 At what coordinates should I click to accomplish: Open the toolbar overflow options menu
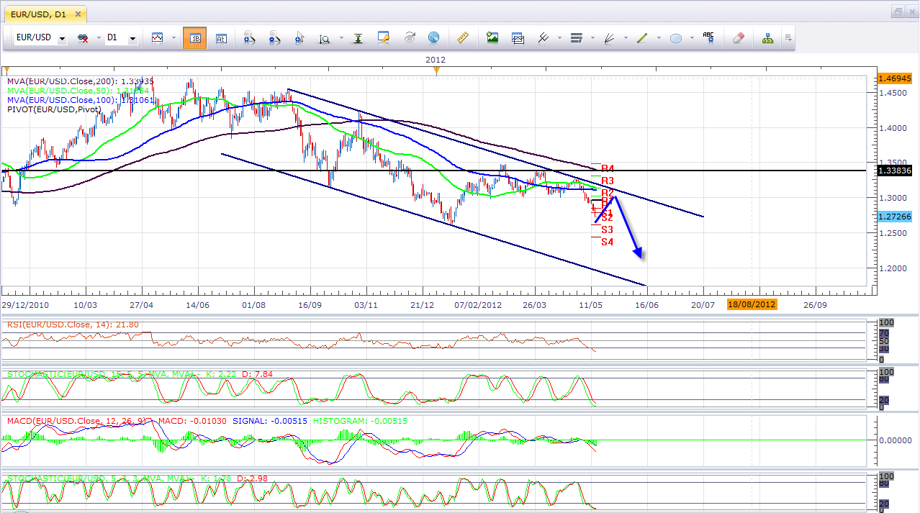(x=789, y=38)
